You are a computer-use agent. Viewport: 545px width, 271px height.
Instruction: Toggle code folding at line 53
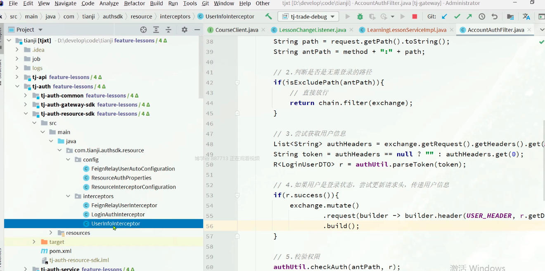237,195
